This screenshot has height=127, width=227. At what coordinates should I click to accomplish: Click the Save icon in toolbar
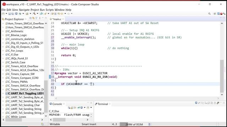click(x=10, y=14)
